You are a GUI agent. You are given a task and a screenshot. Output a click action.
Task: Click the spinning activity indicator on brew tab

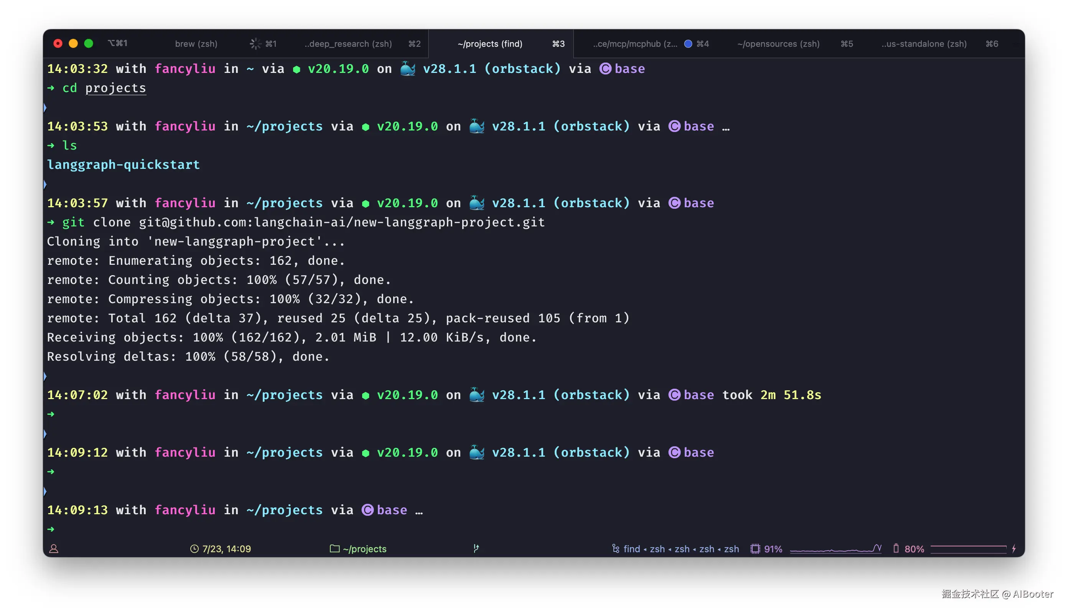255,44
